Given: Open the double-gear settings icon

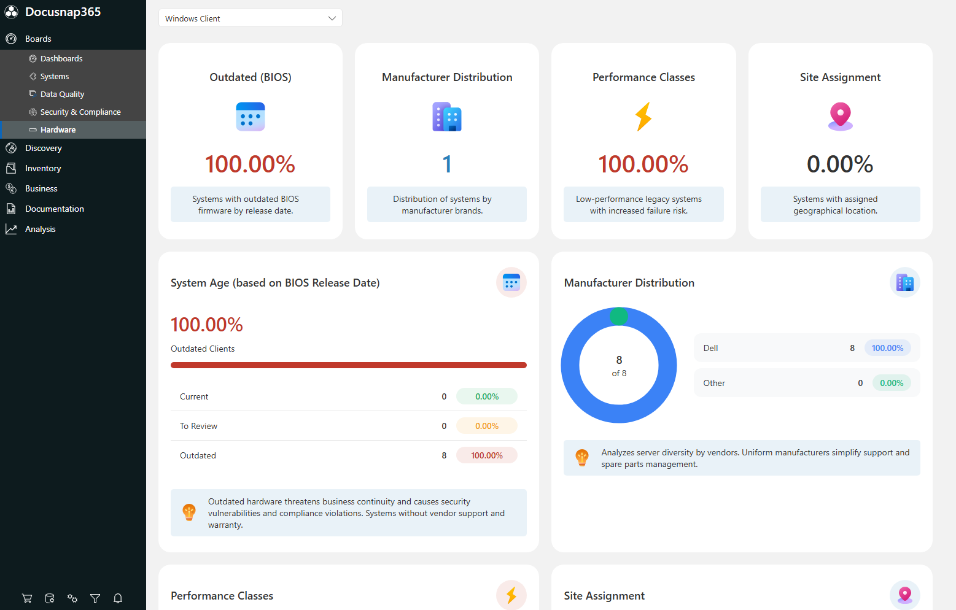Looking at the screenshot, I should coord(72,598).
